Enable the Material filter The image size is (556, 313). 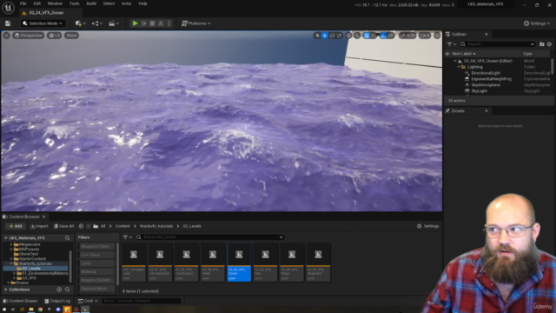[x=96, y=272]
